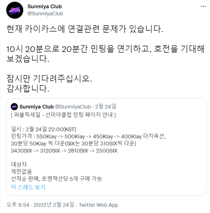
Task: Click the 선착순 판매 트랜잭션당 5개 line
Action: point(56,179)
